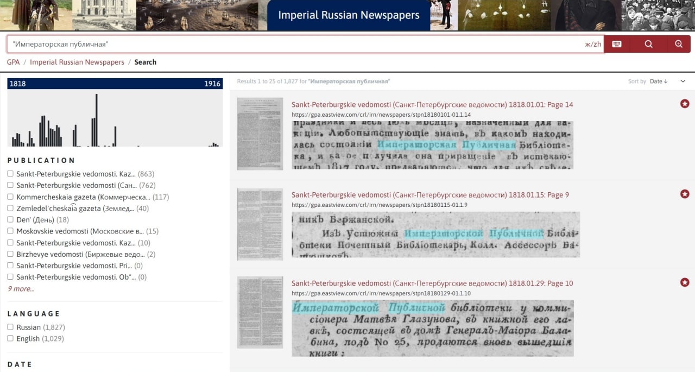Open Imperial Russian Newspapers breadcrumb
Image resolution: width=695 pixels, height=372 pixels.
77,62
